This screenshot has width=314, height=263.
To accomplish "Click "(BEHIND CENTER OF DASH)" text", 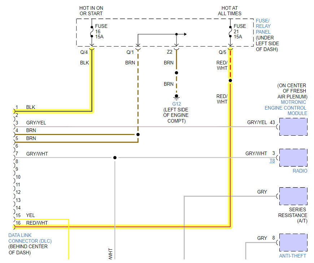I will [x=28, y=249].
